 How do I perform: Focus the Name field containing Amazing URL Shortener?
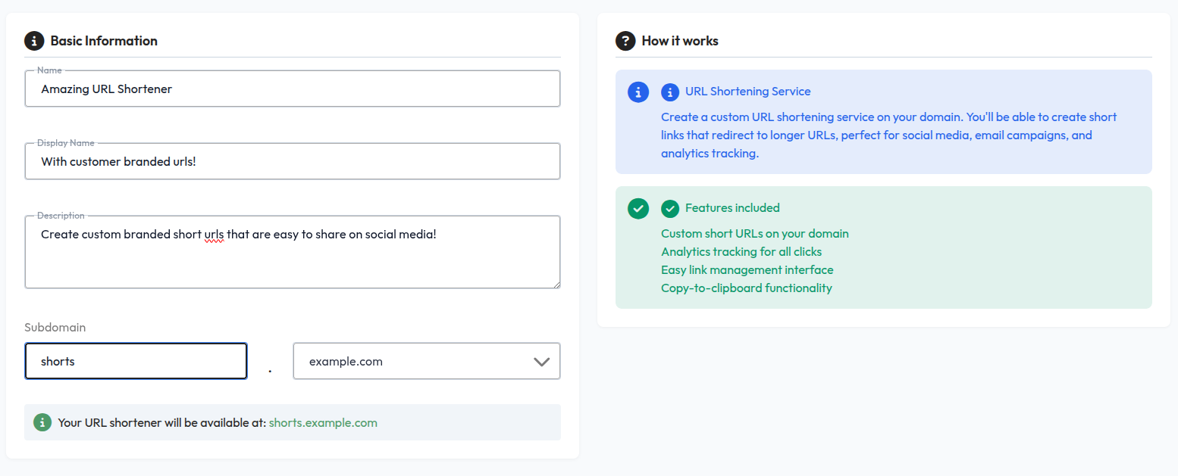click(292, 88)
